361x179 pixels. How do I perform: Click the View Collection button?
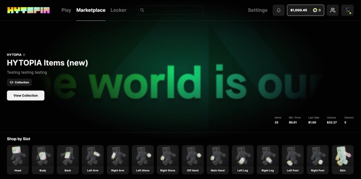click(x=26, y=95)
